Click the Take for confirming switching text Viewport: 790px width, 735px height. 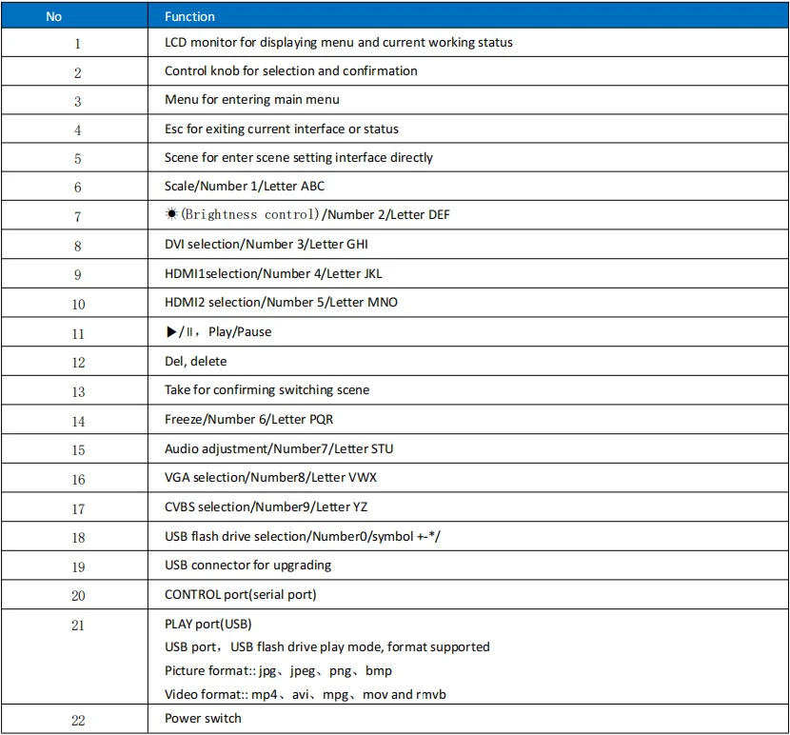coord(267,390)
